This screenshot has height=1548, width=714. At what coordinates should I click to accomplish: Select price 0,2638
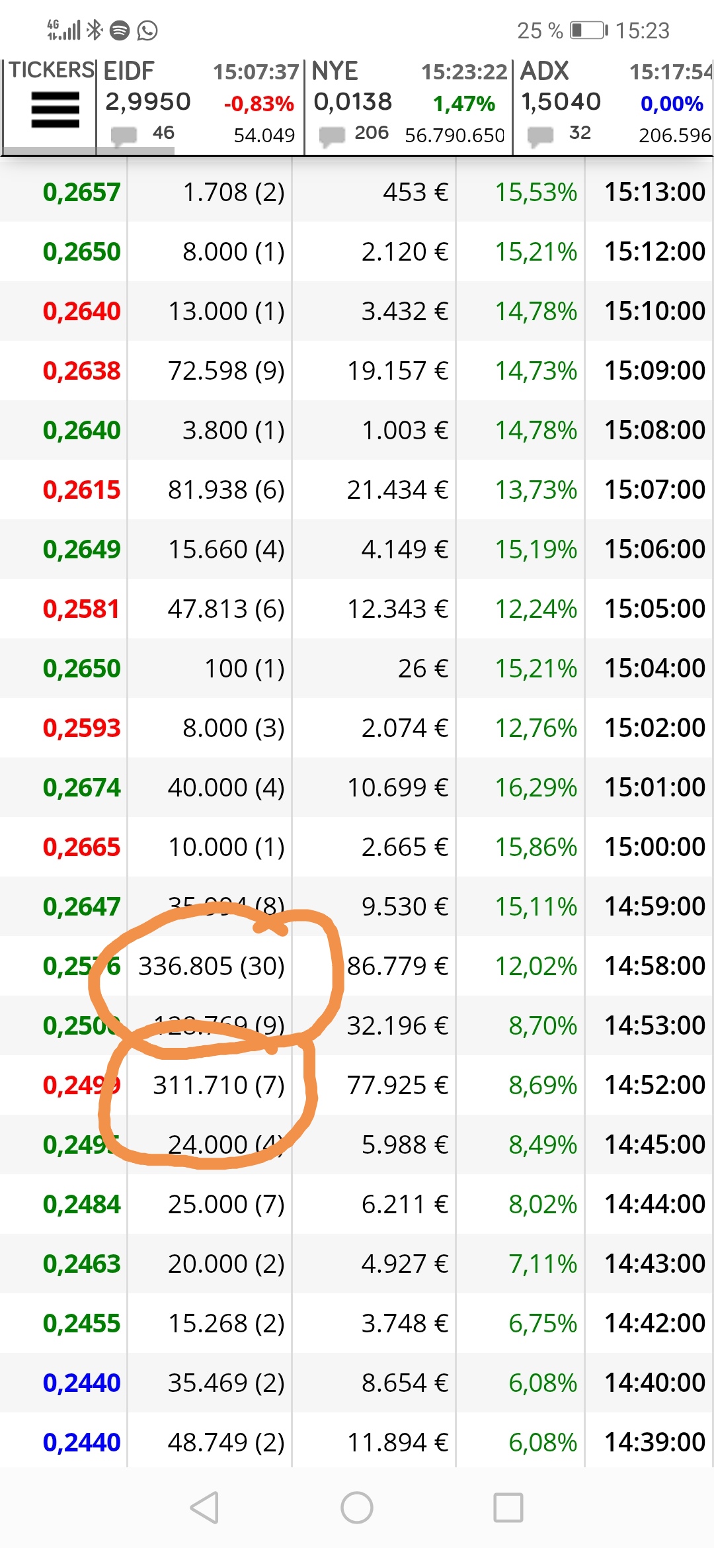coord(81,370)
